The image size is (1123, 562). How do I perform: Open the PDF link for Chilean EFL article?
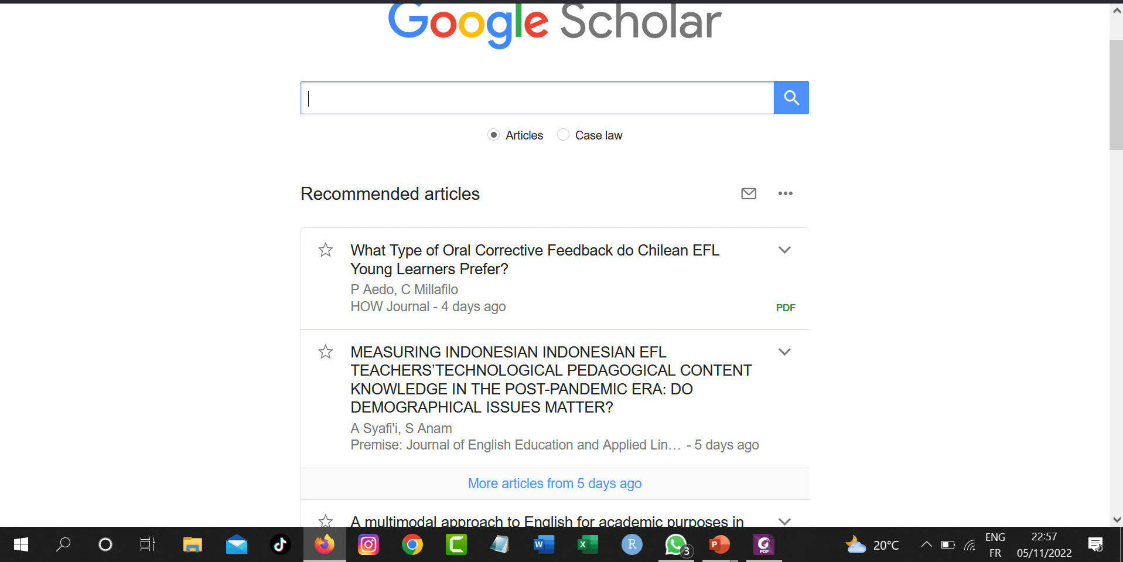[x=786, y=308]
